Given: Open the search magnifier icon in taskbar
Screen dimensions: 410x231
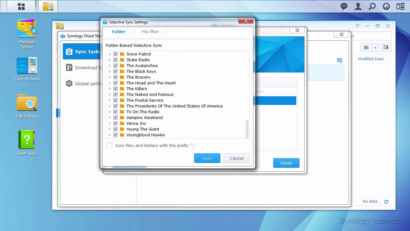Looking at the screenshot, I should tap(372, 6).
